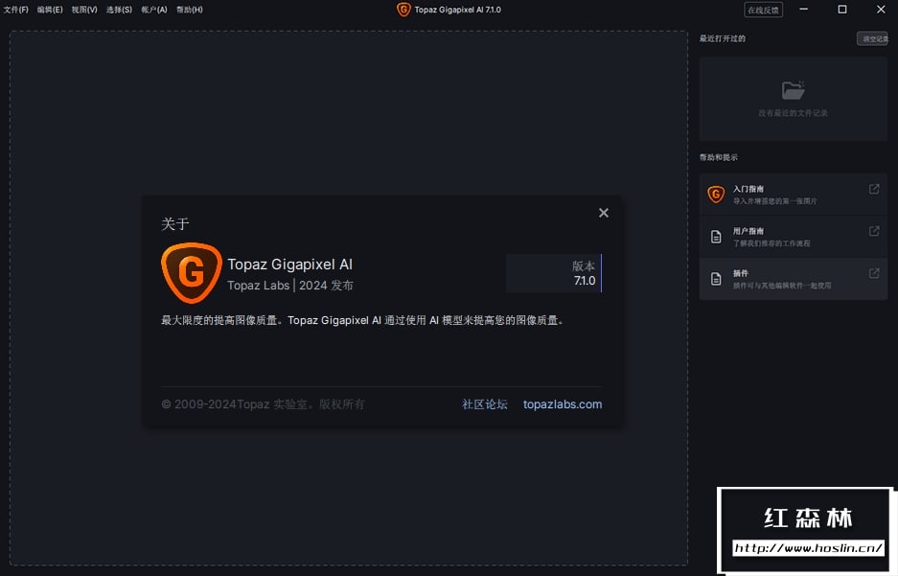Image resolution: width=898 pixels, height=576 pixels.
Task: Click the document icon beside 插件
Action: click(x=716, y=279)
